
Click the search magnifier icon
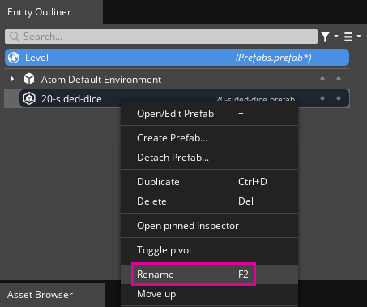(15, 37)
